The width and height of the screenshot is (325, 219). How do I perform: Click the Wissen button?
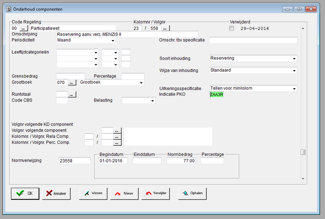[x=93, y=193]
